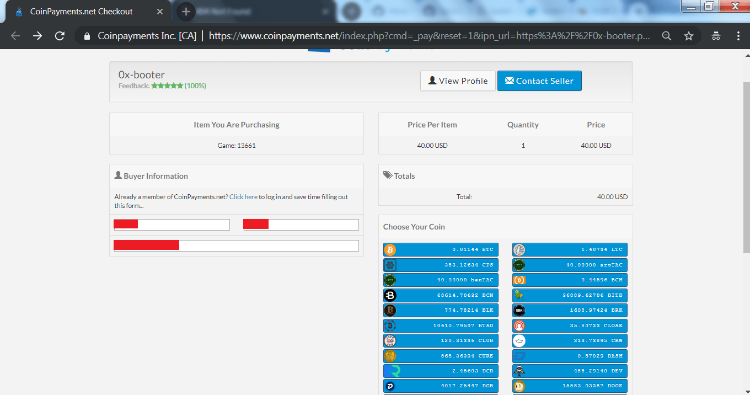Open View Profile for seller

point(458,81)
